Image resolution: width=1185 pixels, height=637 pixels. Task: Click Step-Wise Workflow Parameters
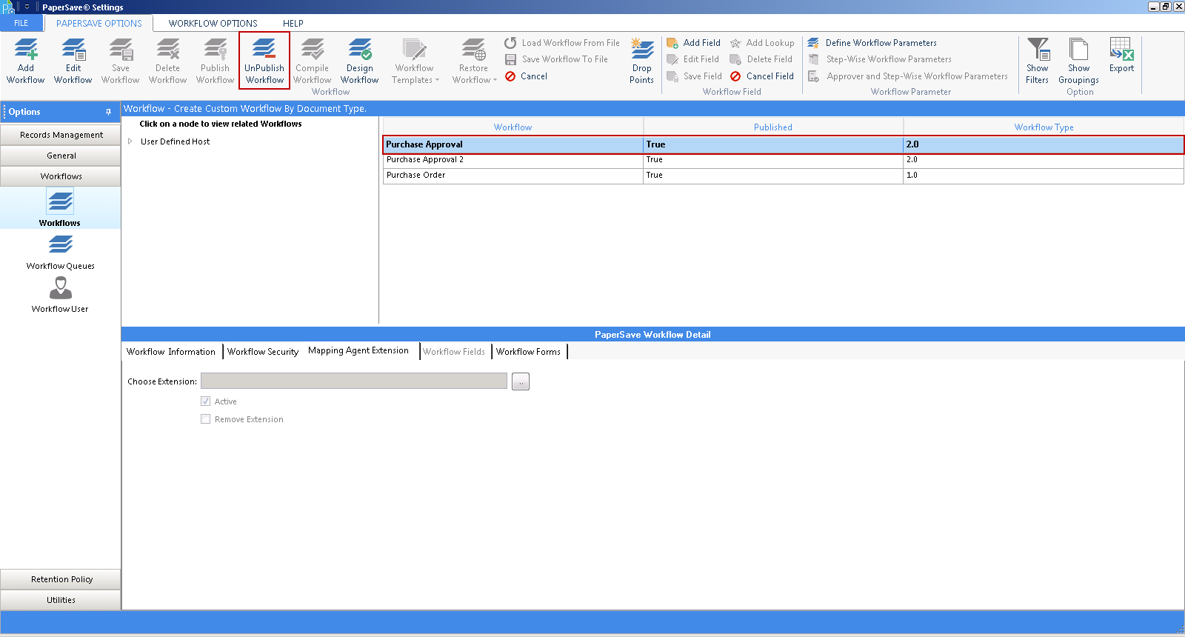click(879, 59)
